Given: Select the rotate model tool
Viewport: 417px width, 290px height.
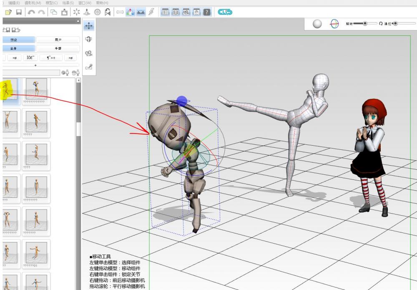Looking at the screenshot, I should (x=88, y=39).
